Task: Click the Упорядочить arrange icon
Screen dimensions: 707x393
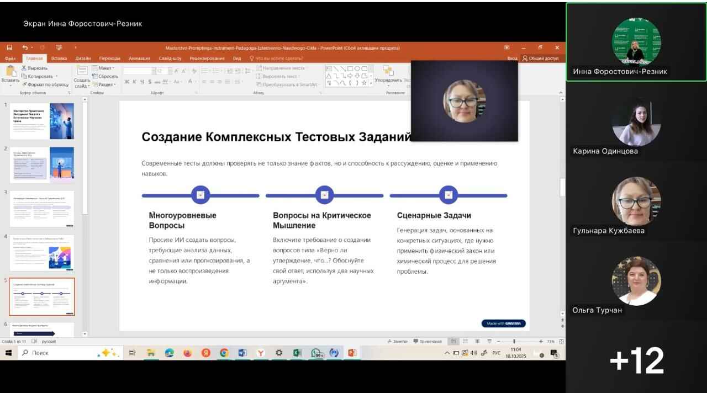Action: coord(388,71)
